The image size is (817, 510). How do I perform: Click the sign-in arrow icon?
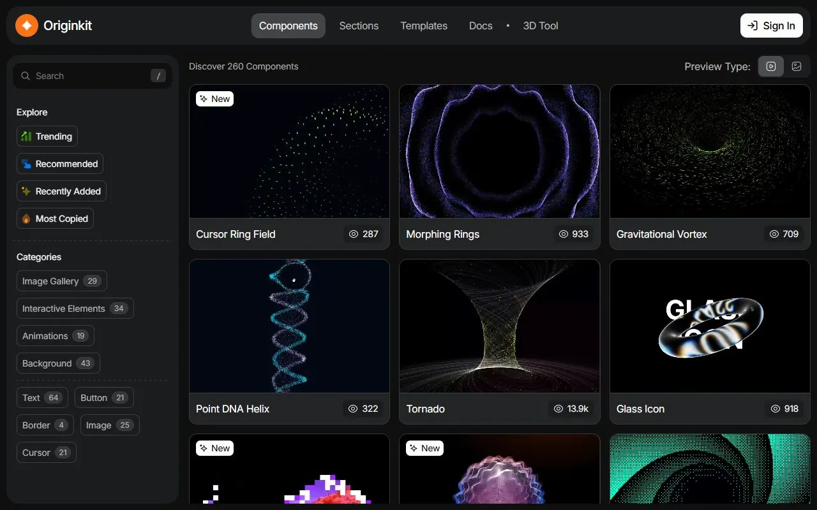753,25
